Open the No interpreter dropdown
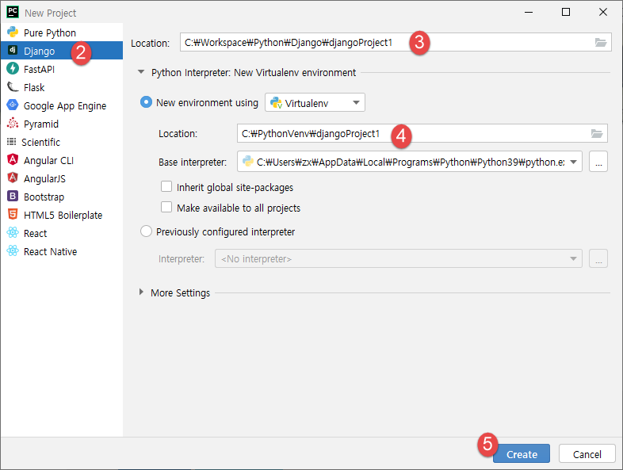623x470 pixels. coord(399,258)
